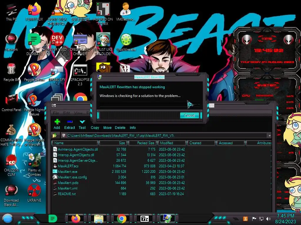Image resolution: width=301 pixels, height=225 pixels.
Task: Sort by the Packed Size column header
Action: (x=143, y=143)
